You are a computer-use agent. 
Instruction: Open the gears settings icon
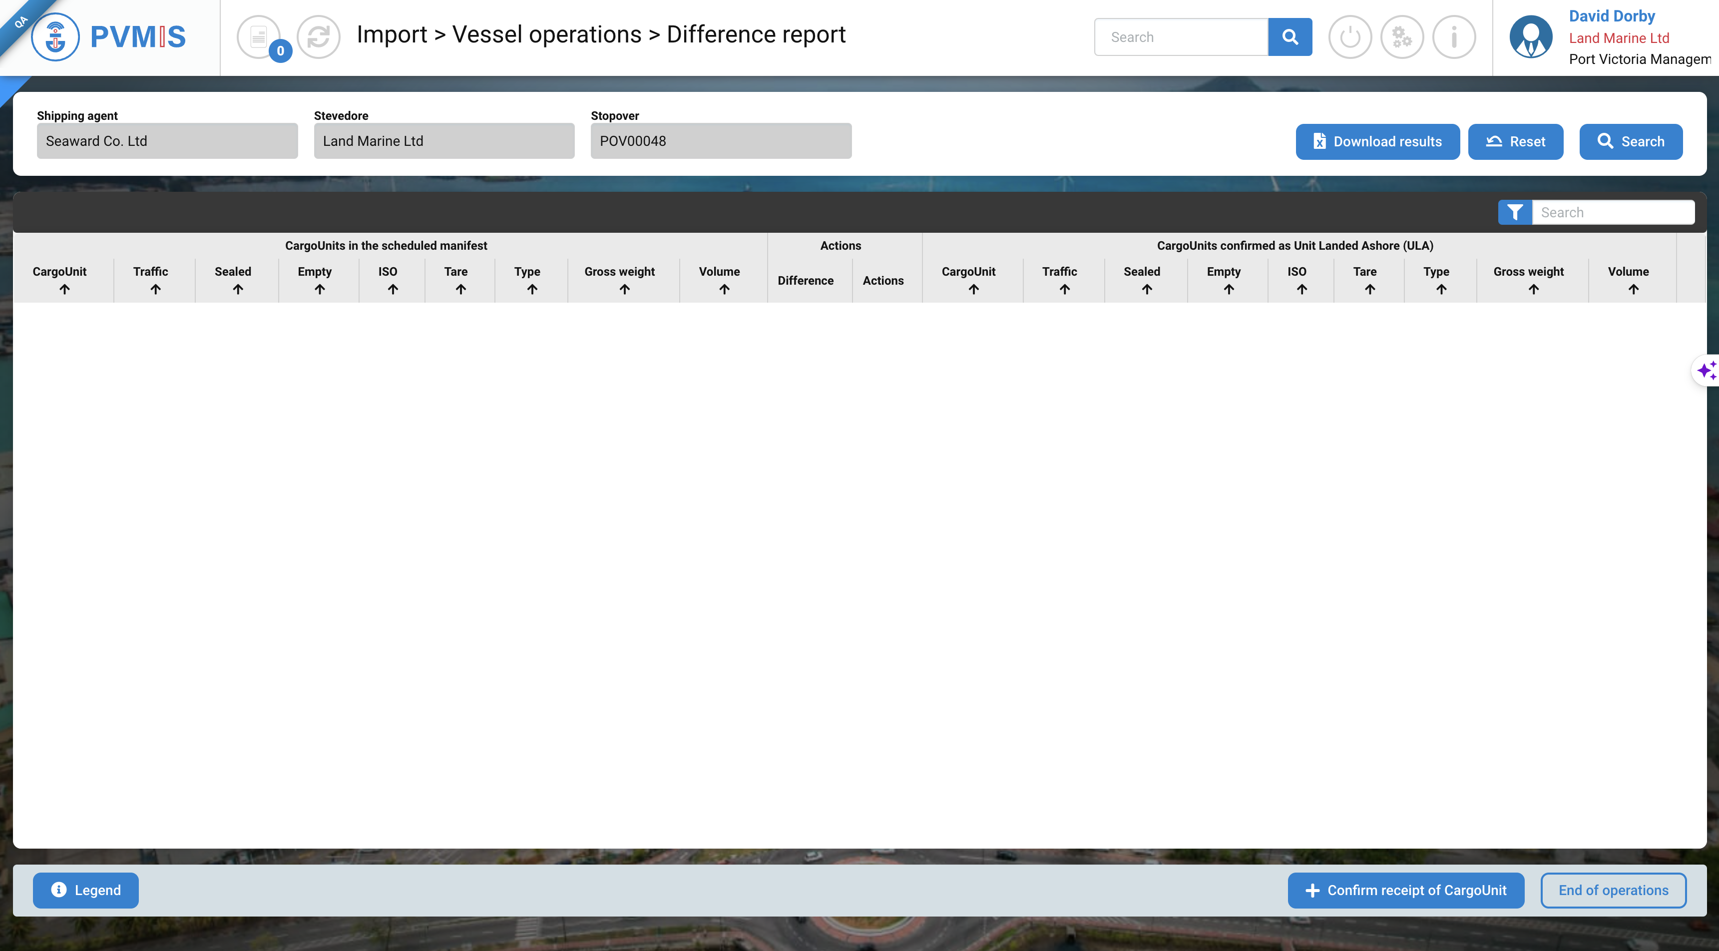(x=1401, y=36)
